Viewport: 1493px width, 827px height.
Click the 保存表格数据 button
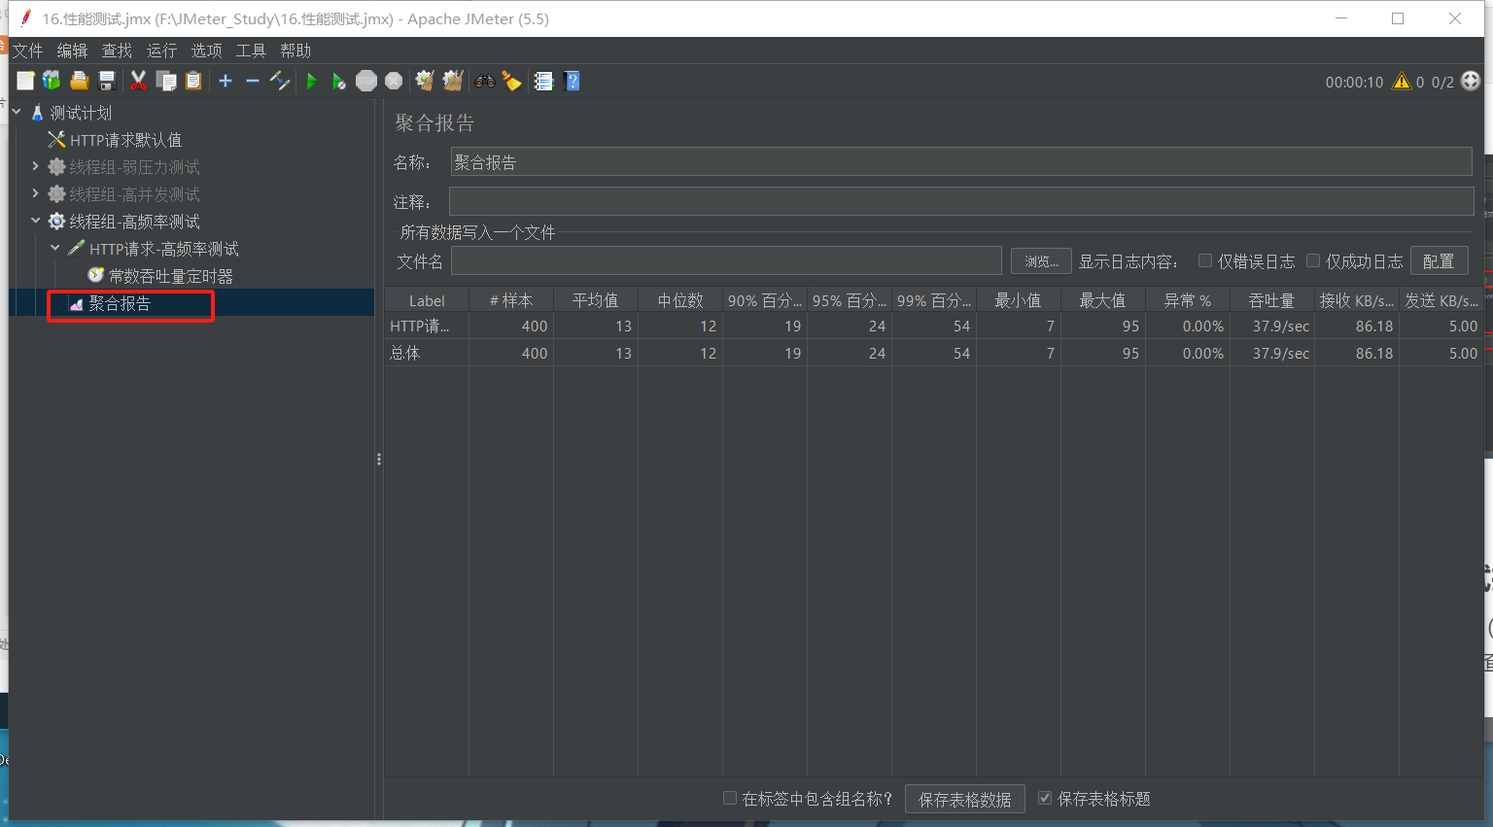click(965, 799)
